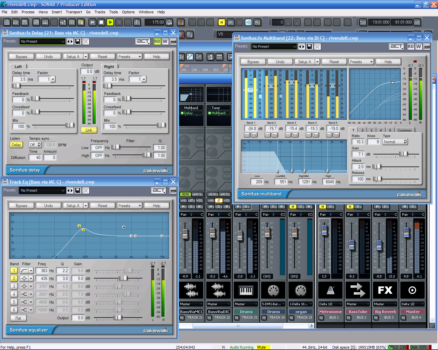Save project using the floppy disk icon
Viewport: 438px width, 350px height.
click(x=25, y=22)
